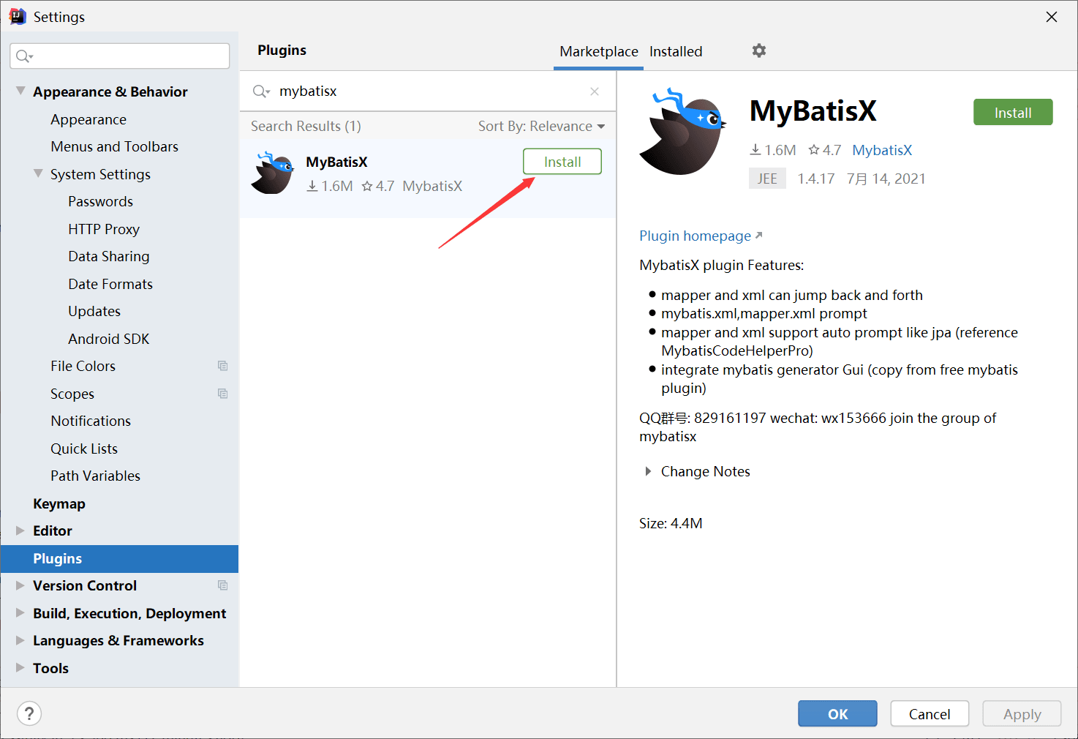Collapse the Appearance & Behavior section
The image size is (1078, 739).
(20, 91)
